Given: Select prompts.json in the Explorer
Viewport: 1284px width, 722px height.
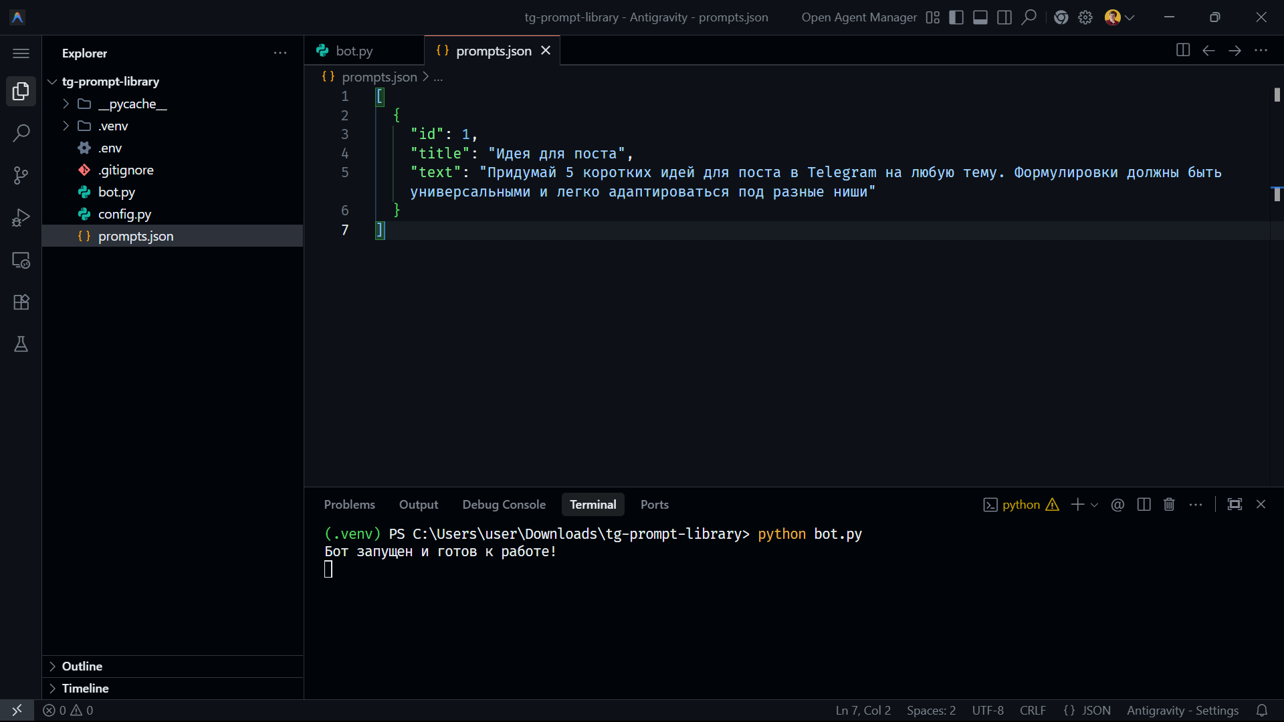Looking at the screenshot, I should coord(136,235).
